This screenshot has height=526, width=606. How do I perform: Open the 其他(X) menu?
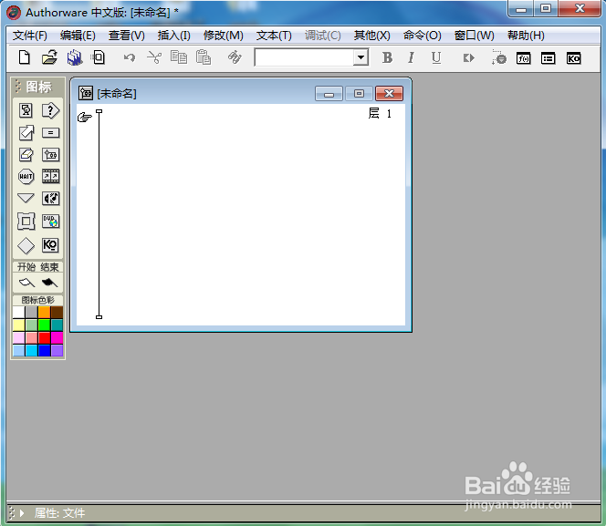point(372,36)
